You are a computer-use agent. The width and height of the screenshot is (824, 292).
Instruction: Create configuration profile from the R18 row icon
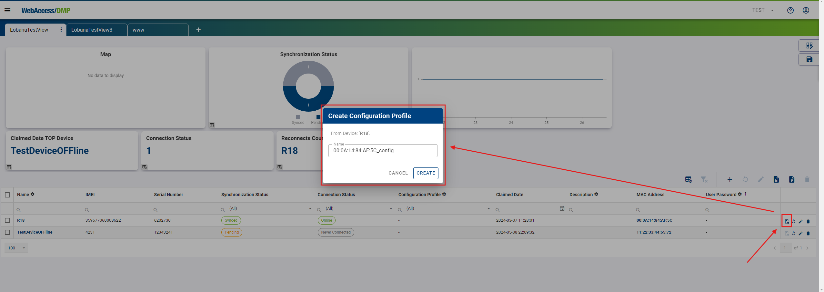click(787, 221)
